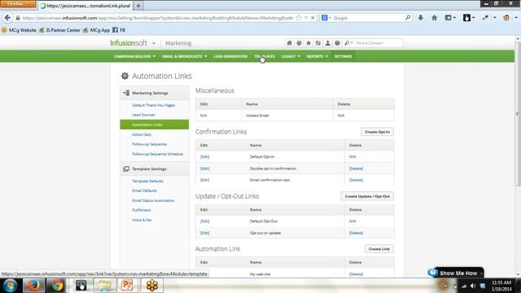Click the Google search magnifier icon
Screen dimensions: 521x293
[x=408, y=18]
